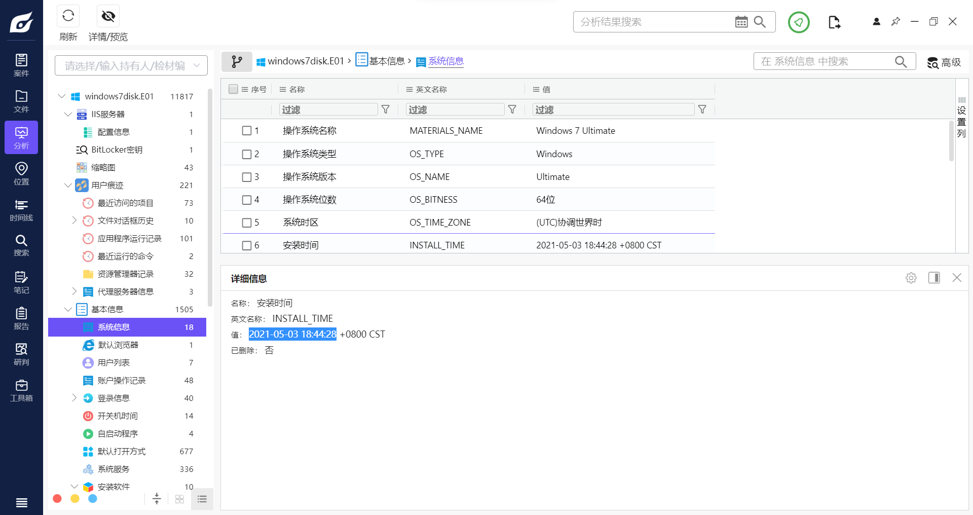This screenshot has height=515, width=973.
Task: Open 高级 advanced search
Action: click(944, 62)
